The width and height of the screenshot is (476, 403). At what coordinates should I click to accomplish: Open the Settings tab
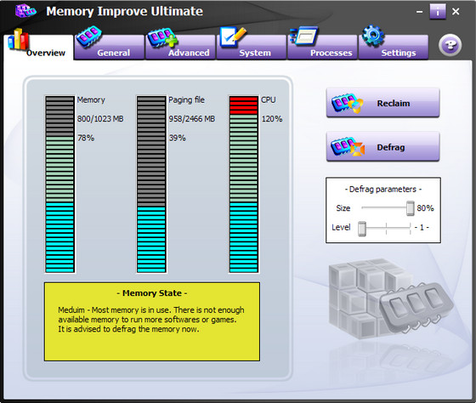[394, 48]
